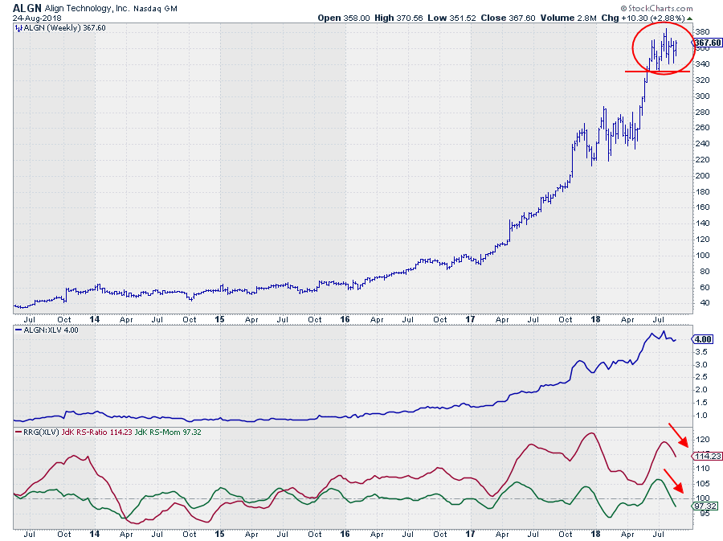Click the 160 price axis label
The width and height of the screenshot is (723, 541).
pyautogui.click(x=702, y=207)
